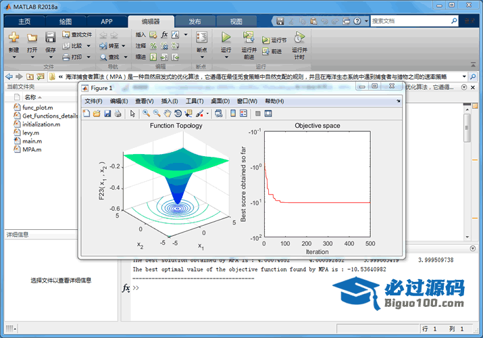This screenshot has width=483, height=338.
Task: Click the 运行并前进 (Run and Advance) icon
Action: click(249, 37)
